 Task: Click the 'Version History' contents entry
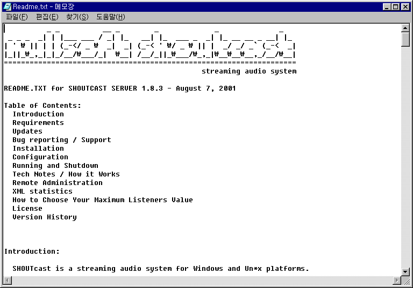45,217
